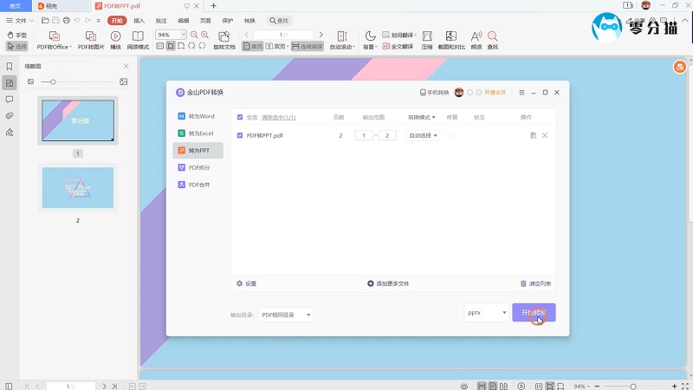Screen dimensions: 693x390
Task: Open 截图和对比 screenshot and compare tool
Action: pyautogui.click(x=451, y=40)
